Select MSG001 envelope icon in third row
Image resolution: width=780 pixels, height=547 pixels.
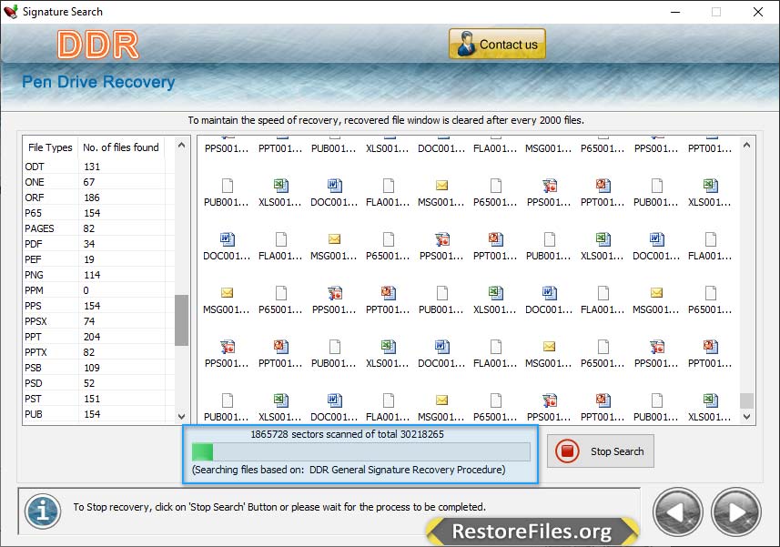click(x=334, y=239)
